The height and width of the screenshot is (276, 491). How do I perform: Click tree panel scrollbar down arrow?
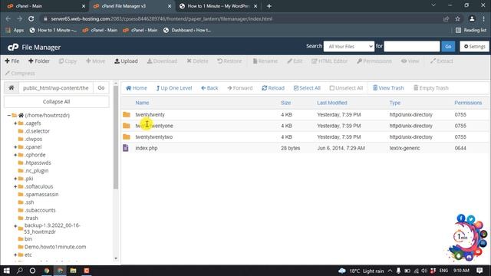(x=116, y=258)
